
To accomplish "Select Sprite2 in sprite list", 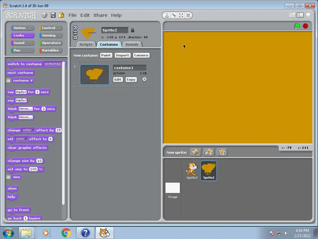I will [209, 171].
